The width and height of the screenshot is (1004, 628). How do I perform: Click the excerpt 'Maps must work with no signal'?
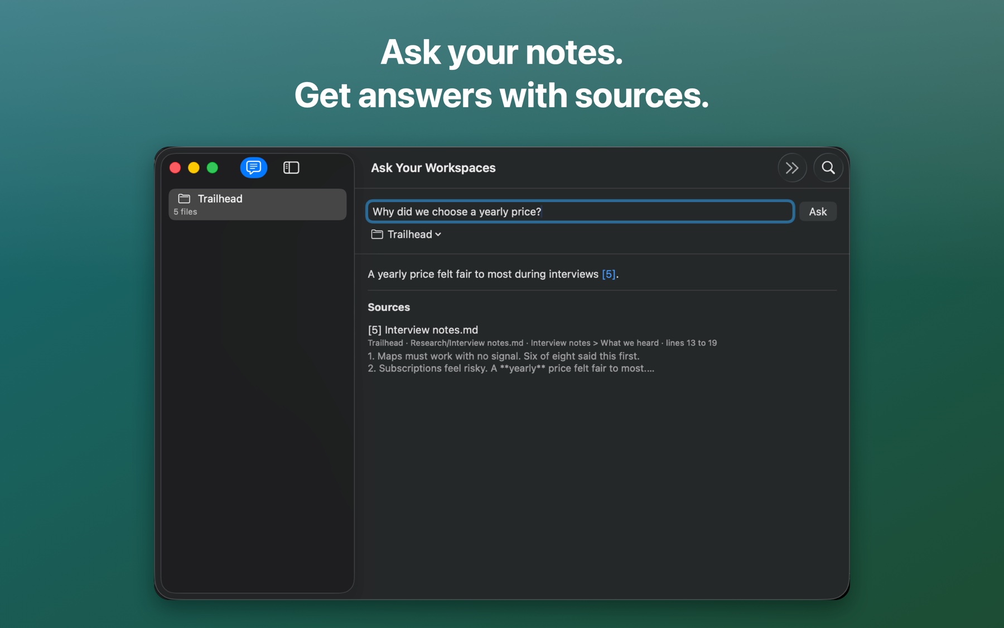pos(448,356)
